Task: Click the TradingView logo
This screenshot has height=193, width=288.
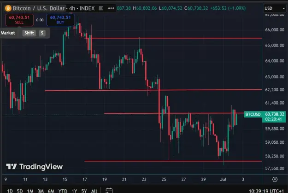Action: coord(35,167)
